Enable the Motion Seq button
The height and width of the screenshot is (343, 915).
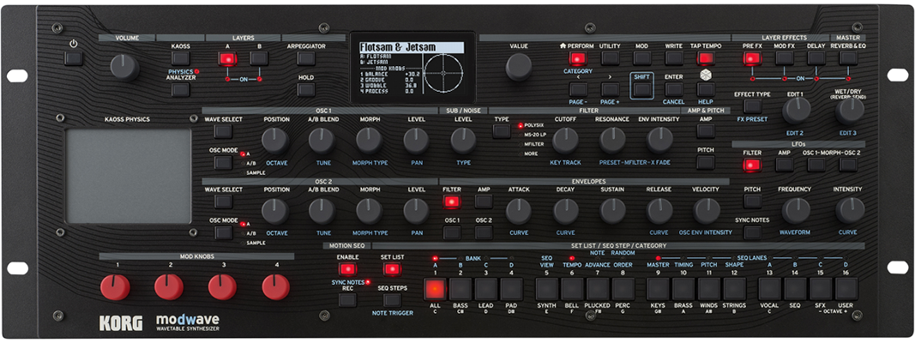pyautogui.click(x=347, y=269)
